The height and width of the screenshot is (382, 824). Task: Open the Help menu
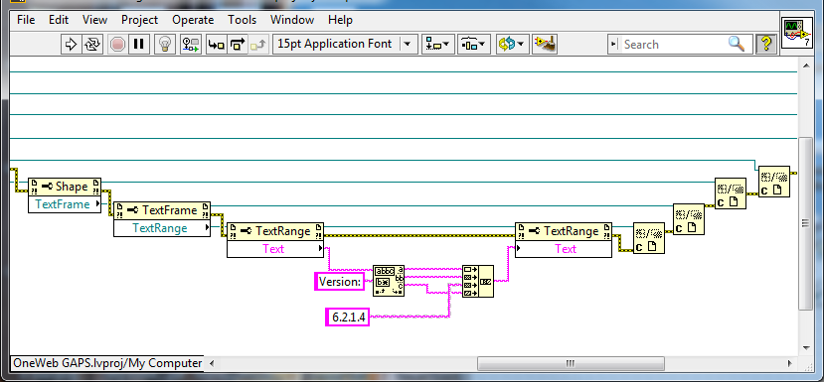click(x=340, y=20)
